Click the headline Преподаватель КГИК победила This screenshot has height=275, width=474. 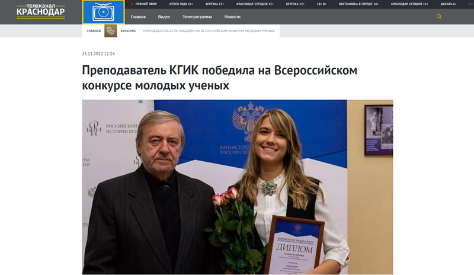pos(219,78)
